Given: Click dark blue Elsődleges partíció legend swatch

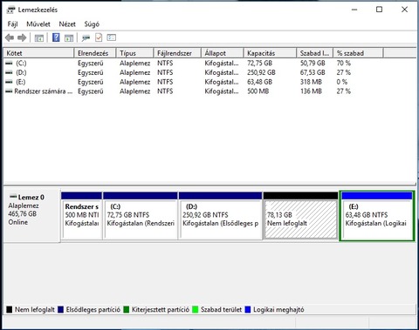Looking at the screenshot, I should (x=60, y=310).
